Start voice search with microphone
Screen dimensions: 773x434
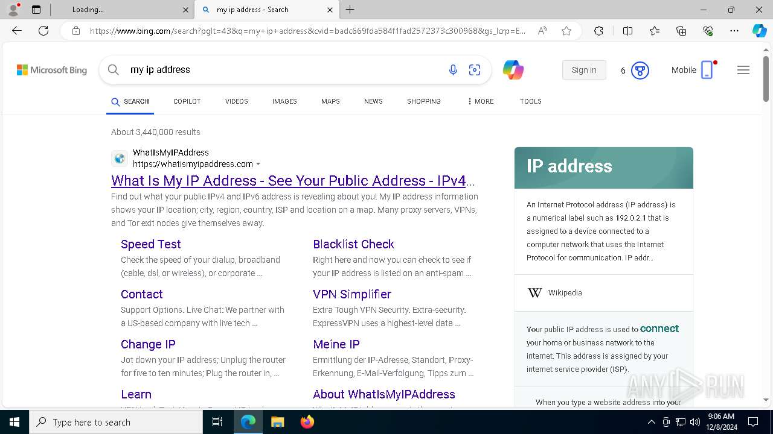coord(453,70)
